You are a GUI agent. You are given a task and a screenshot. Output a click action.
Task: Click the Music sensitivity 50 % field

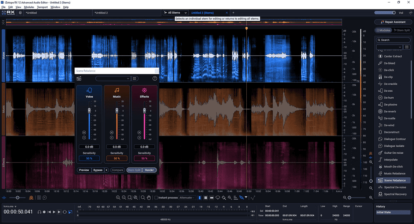[x=117, y=158]
